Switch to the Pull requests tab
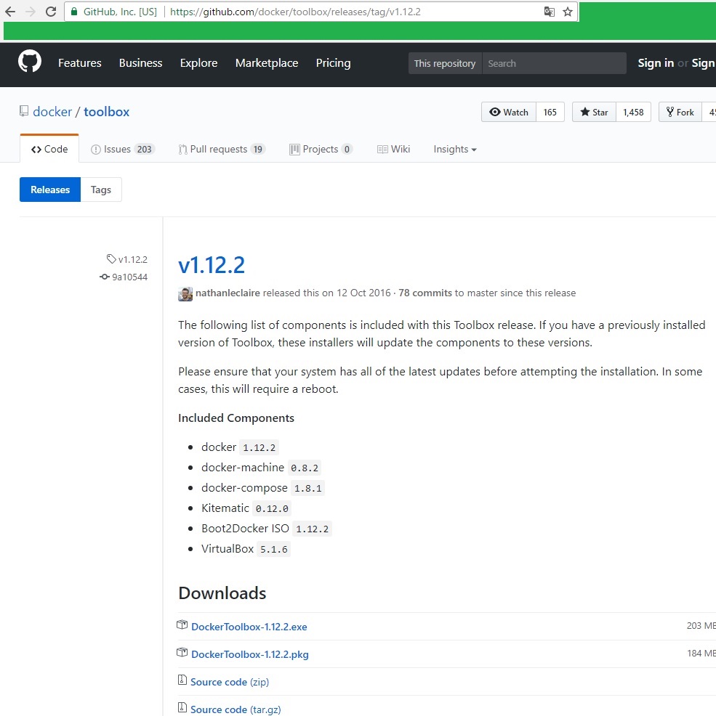The width and height of the screenshot is (716, 716). [x=222, y=149]
